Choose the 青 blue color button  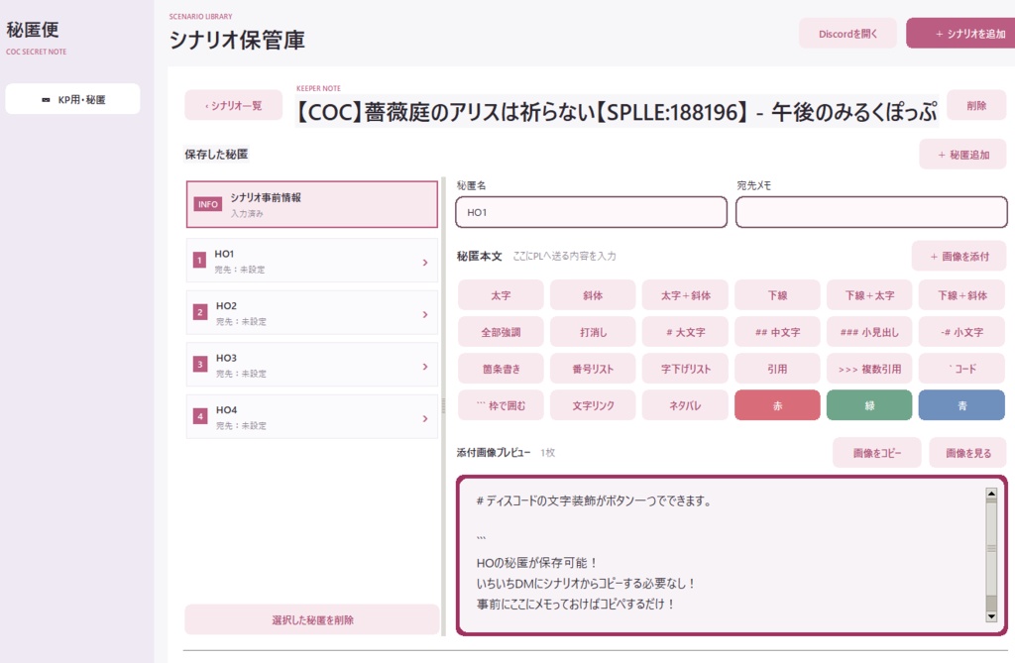pyautogui.click(x=961, y=405)
